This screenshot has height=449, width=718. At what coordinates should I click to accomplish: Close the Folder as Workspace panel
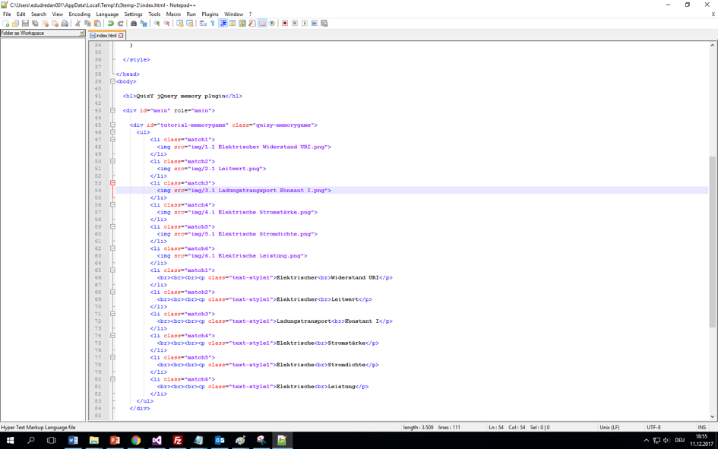tap(81, 33)
